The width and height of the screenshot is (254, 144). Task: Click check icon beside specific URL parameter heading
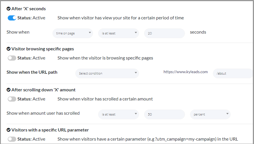pos(9,130)
